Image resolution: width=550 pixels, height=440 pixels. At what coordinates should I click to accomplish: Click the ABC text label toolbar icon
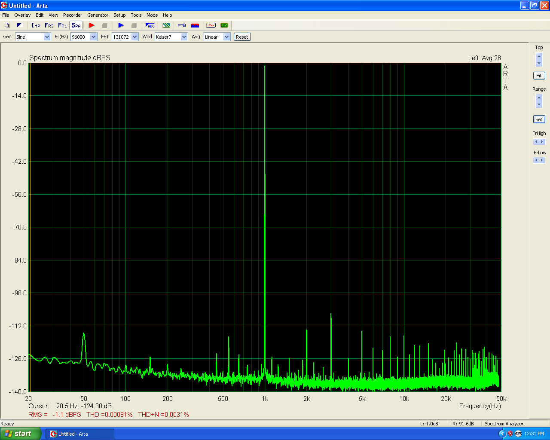point(150,25)
